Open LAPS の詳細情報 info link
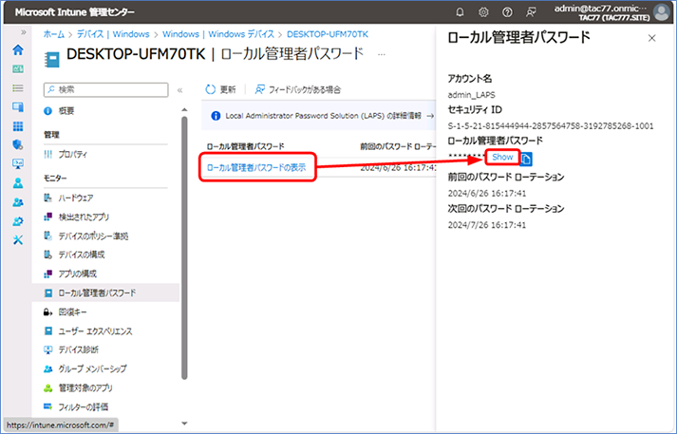Image resolution: width=677 pixels, height=434 pixels. pos(329,116)
